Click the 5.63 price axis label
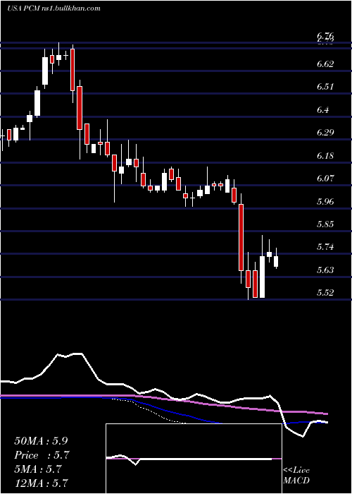The image size is (352, 494). (x=325, y=270)
